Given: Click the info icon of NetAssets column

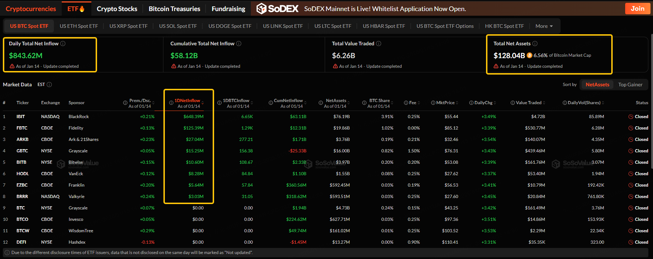Looking at the screenshot, I should [320, 103].
